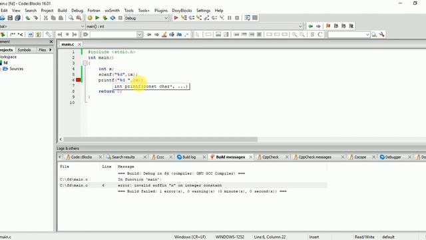Switch to the Search results tab
426x240 pixels.
click(123, 157)
